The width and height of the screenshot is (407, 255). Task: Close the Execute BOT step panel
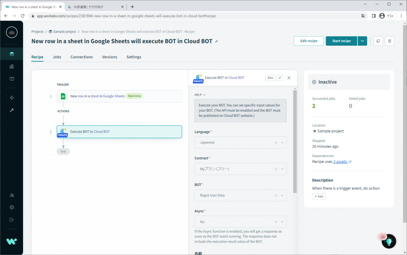click(289, 78)
